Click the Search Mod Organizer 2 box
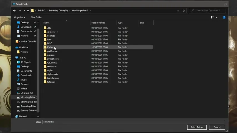This screenshot has height=133, width=237. (207, 11)
